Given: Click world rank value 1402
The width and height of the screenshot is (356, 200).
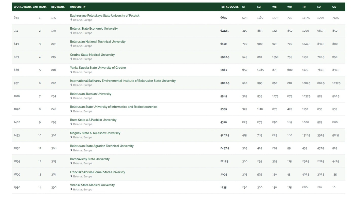Looking at the screenshot, I should [17, 122].
